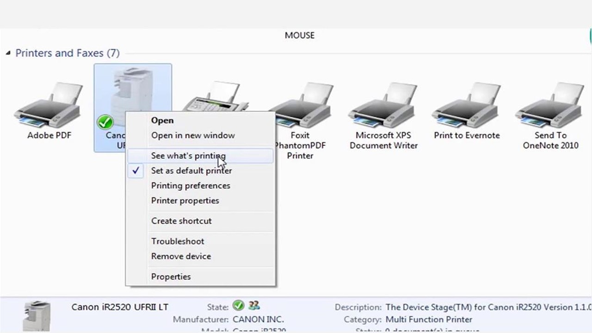
Task: Click the green State status checkmark in details pane
Action: [238, 306]
